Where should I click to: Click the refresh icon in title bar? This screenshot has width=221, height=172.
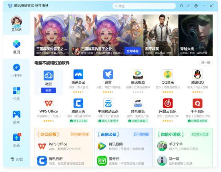[181, 6]
